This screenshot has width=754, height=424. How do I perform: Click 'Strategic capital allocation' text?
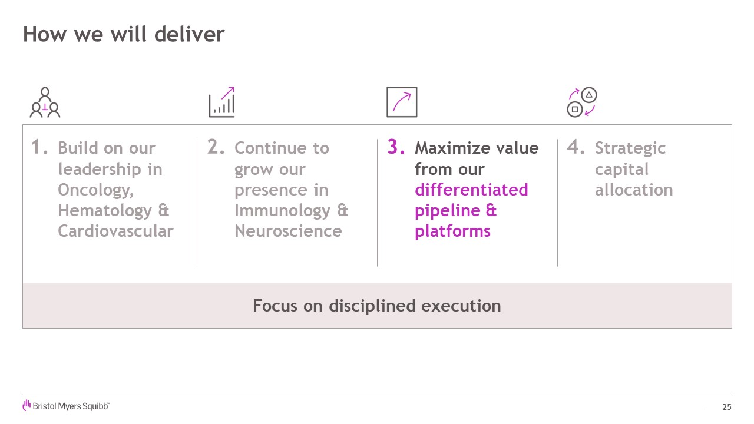[x=634, y=169]
